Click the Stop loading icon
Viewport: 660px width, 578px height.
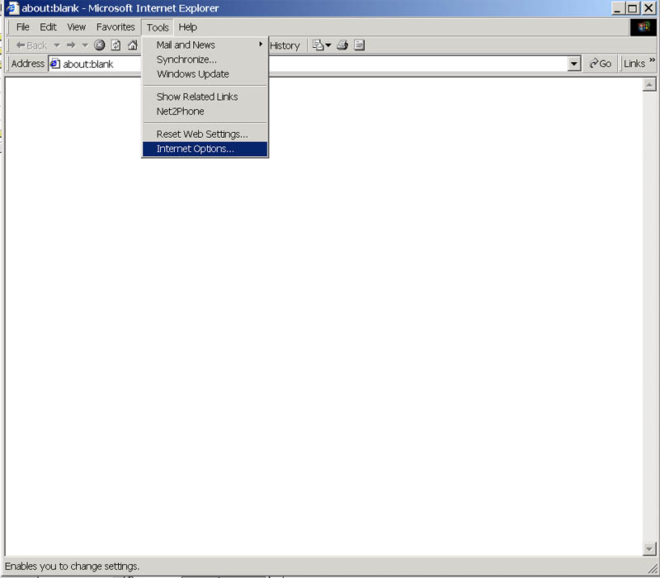[99, 45]
